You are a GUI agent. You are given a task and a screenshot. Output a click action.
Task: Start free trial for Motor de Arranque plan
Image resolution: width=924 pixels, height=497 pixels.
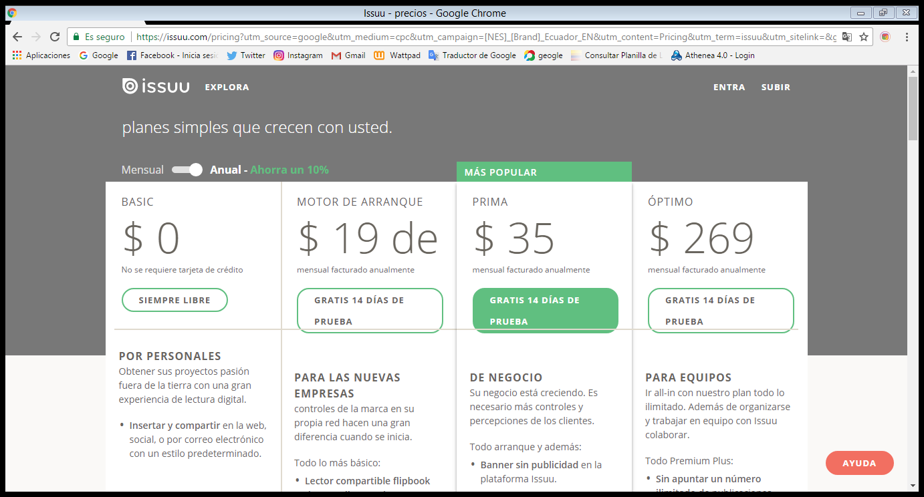(x=370, y=311)
